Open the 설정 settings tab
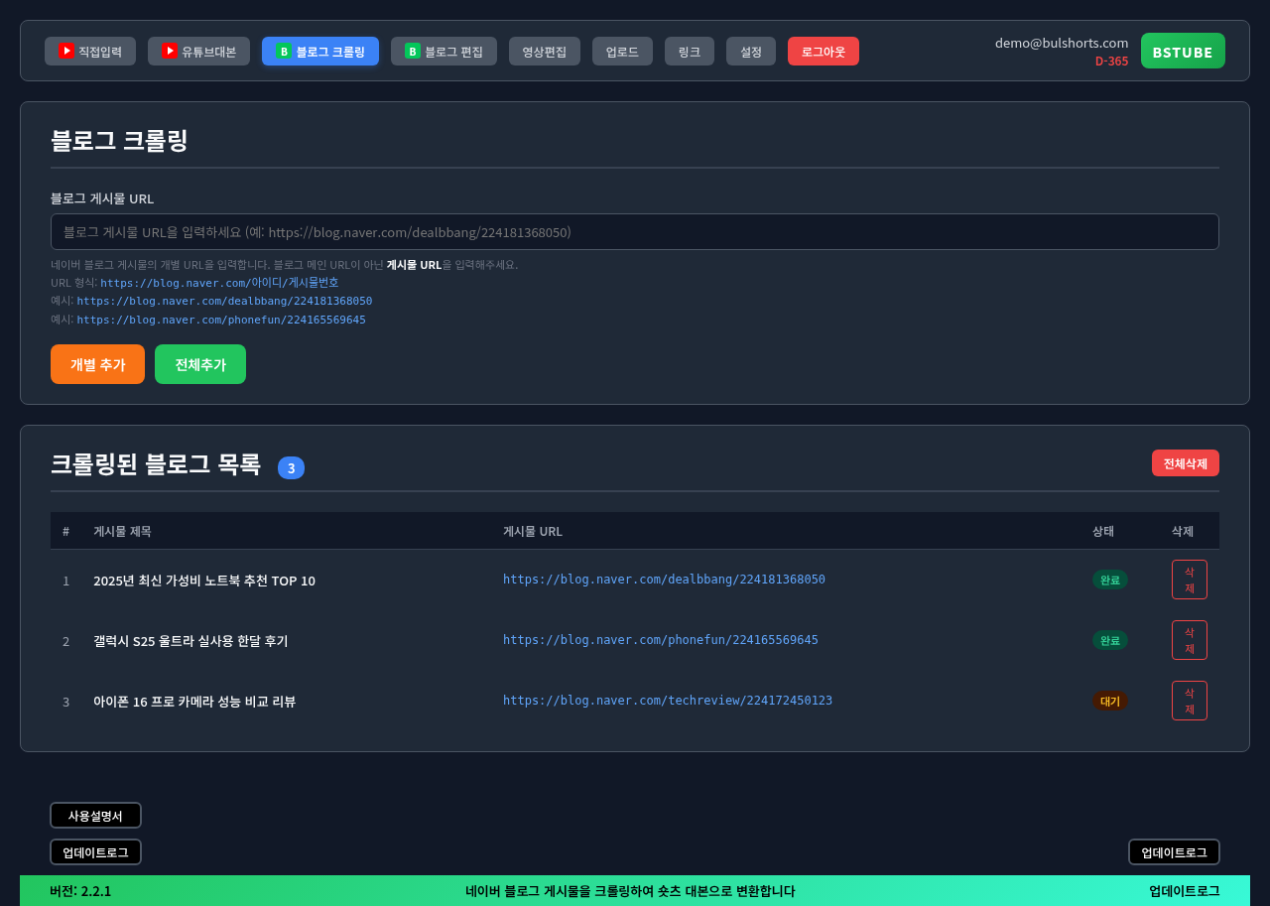This screenshot has width=1270, height=906. click(x=750, y=52)
